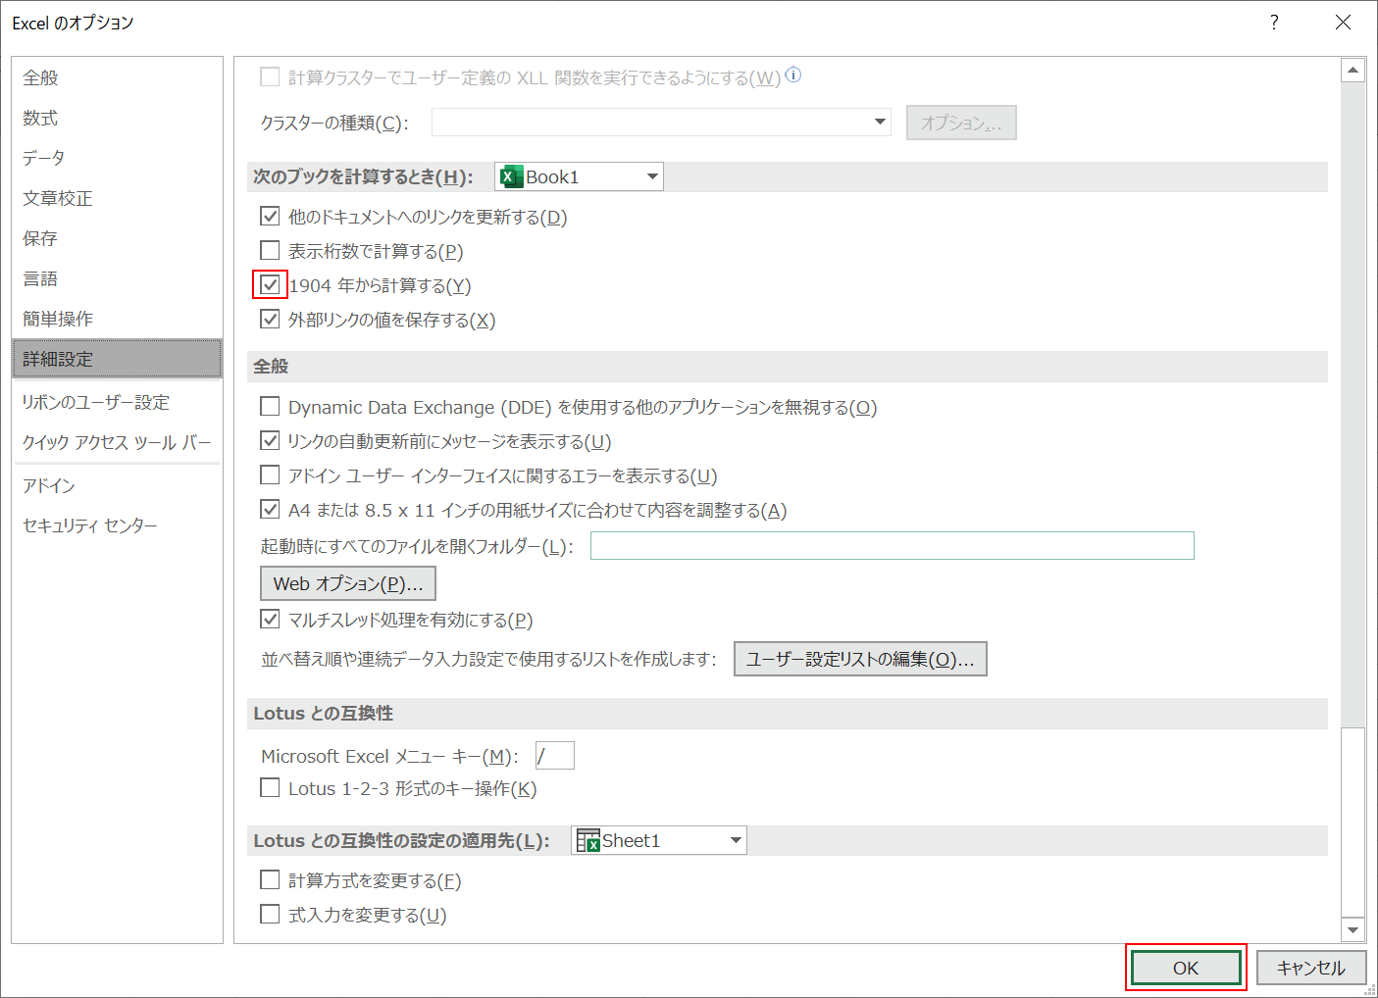The height and width of the screenshot is (998, 1378).
Task: Open the Sheet1 selector dropdown
Action: pyautogui.click(x=734, y=840)
